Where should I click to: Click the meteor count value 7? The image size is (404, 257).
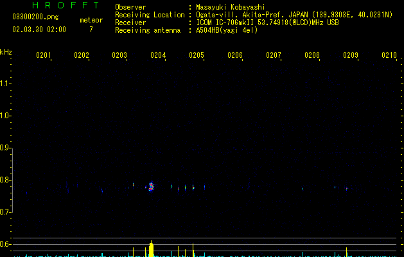91,30
